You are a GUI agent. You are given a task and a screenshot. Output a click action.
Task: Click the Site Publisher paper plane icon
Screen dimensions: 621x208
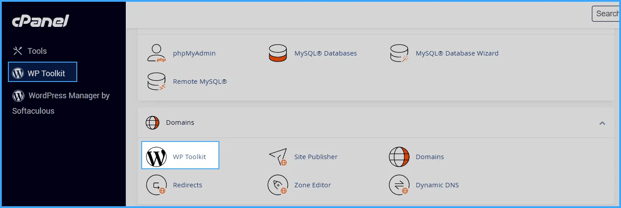278,157
